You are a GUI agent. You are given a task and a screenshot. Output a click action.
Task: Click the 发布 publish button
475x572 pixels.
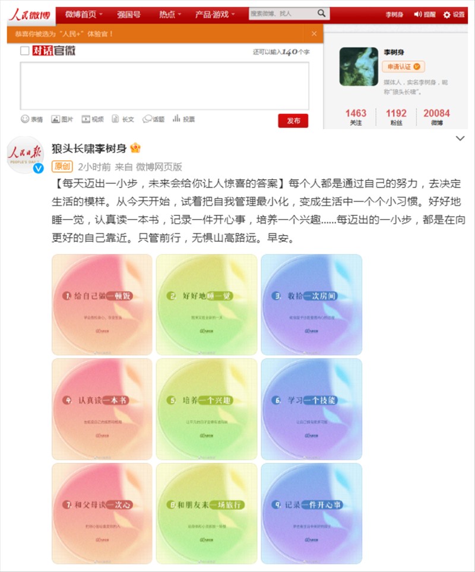(293, 120)
